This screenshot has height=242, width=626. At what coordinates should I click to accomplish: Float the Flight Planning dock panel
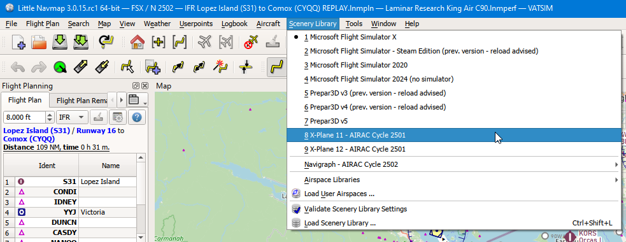136,86
